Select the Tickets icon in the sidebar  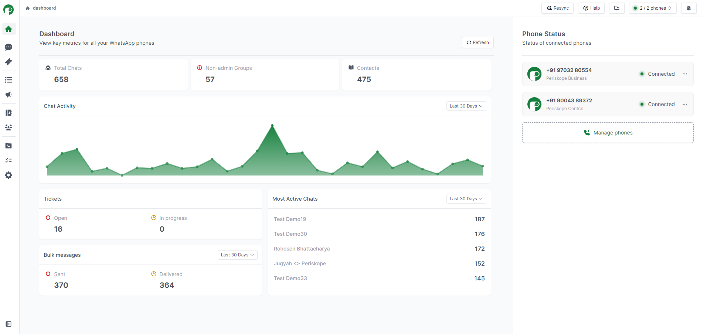click(9, 62)
